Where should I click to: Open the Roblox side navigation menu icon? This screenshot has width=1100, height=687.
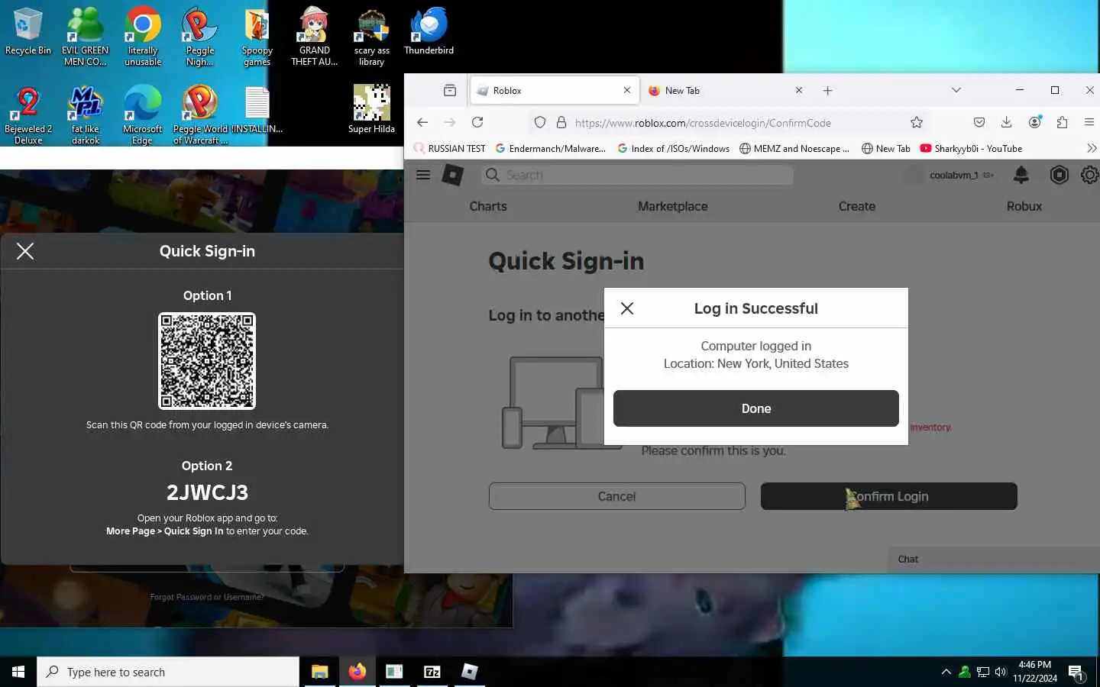[x=423, y=175]
